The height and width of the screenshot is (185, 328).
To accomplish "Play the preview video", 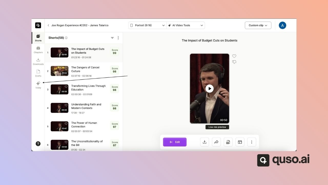I will (210, 88).
